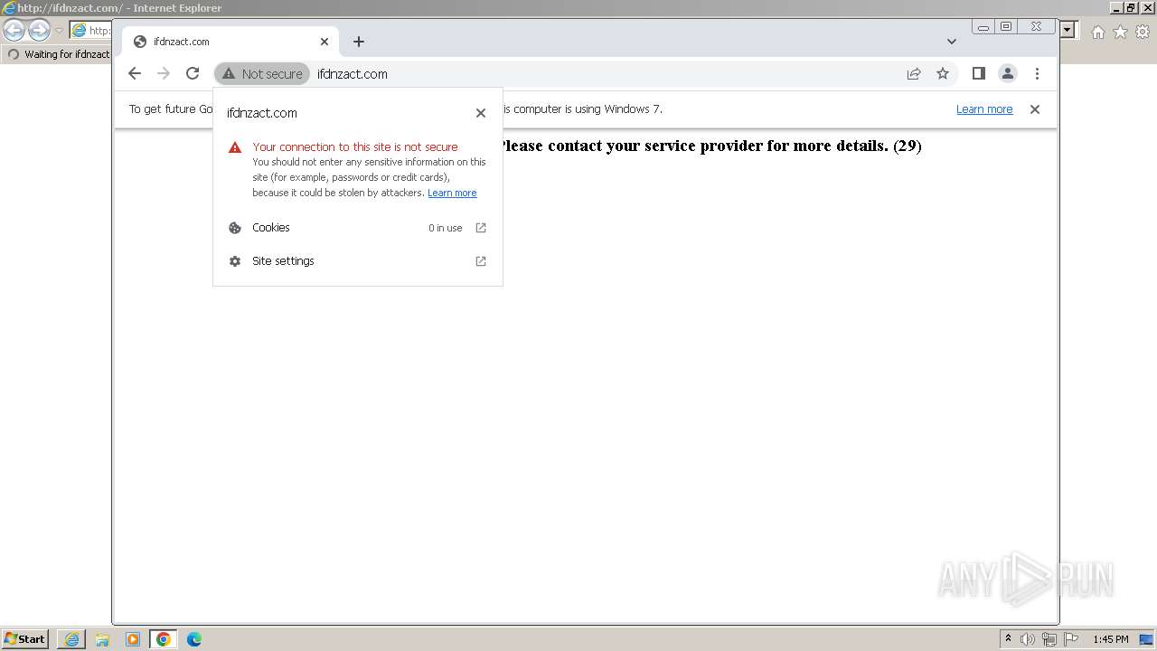The height and width of the screenshot is (651, 1157).
Task: Open Internet Explorer from the taskbar
Action: [x=71, y=639]
